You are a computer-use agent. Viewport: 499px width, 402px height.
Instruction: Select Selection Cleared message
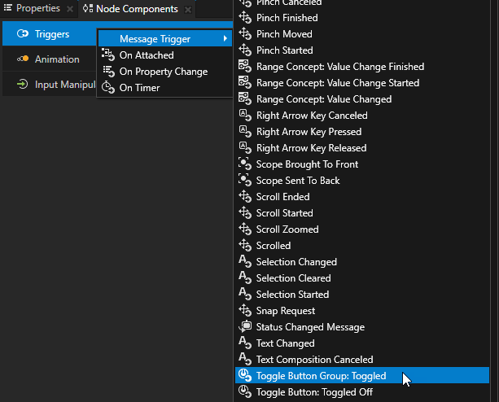pos(362,278)
